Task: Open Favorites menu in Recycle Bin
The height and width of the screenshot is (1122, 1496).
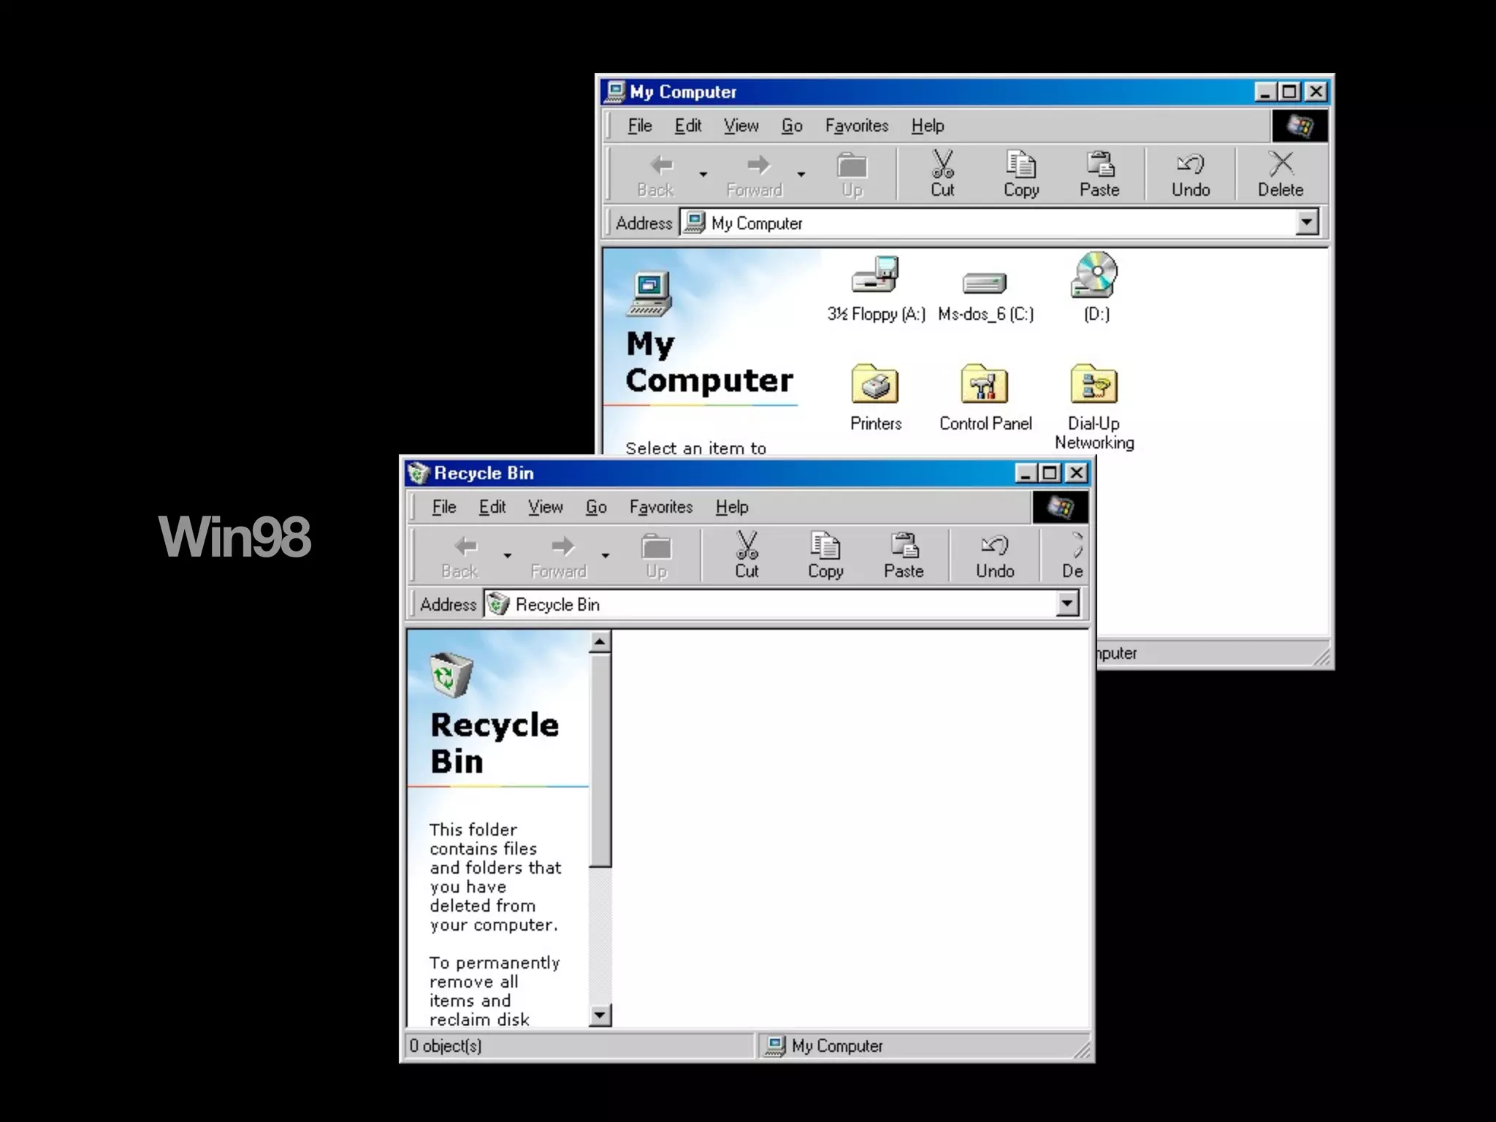Action: pyautogui.click(x=661, y=507)
